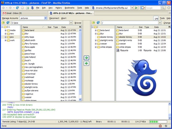Viewport: 172px width, 129px height.
Task: Open the Bookmarks menu
Action: pos(69,8)
